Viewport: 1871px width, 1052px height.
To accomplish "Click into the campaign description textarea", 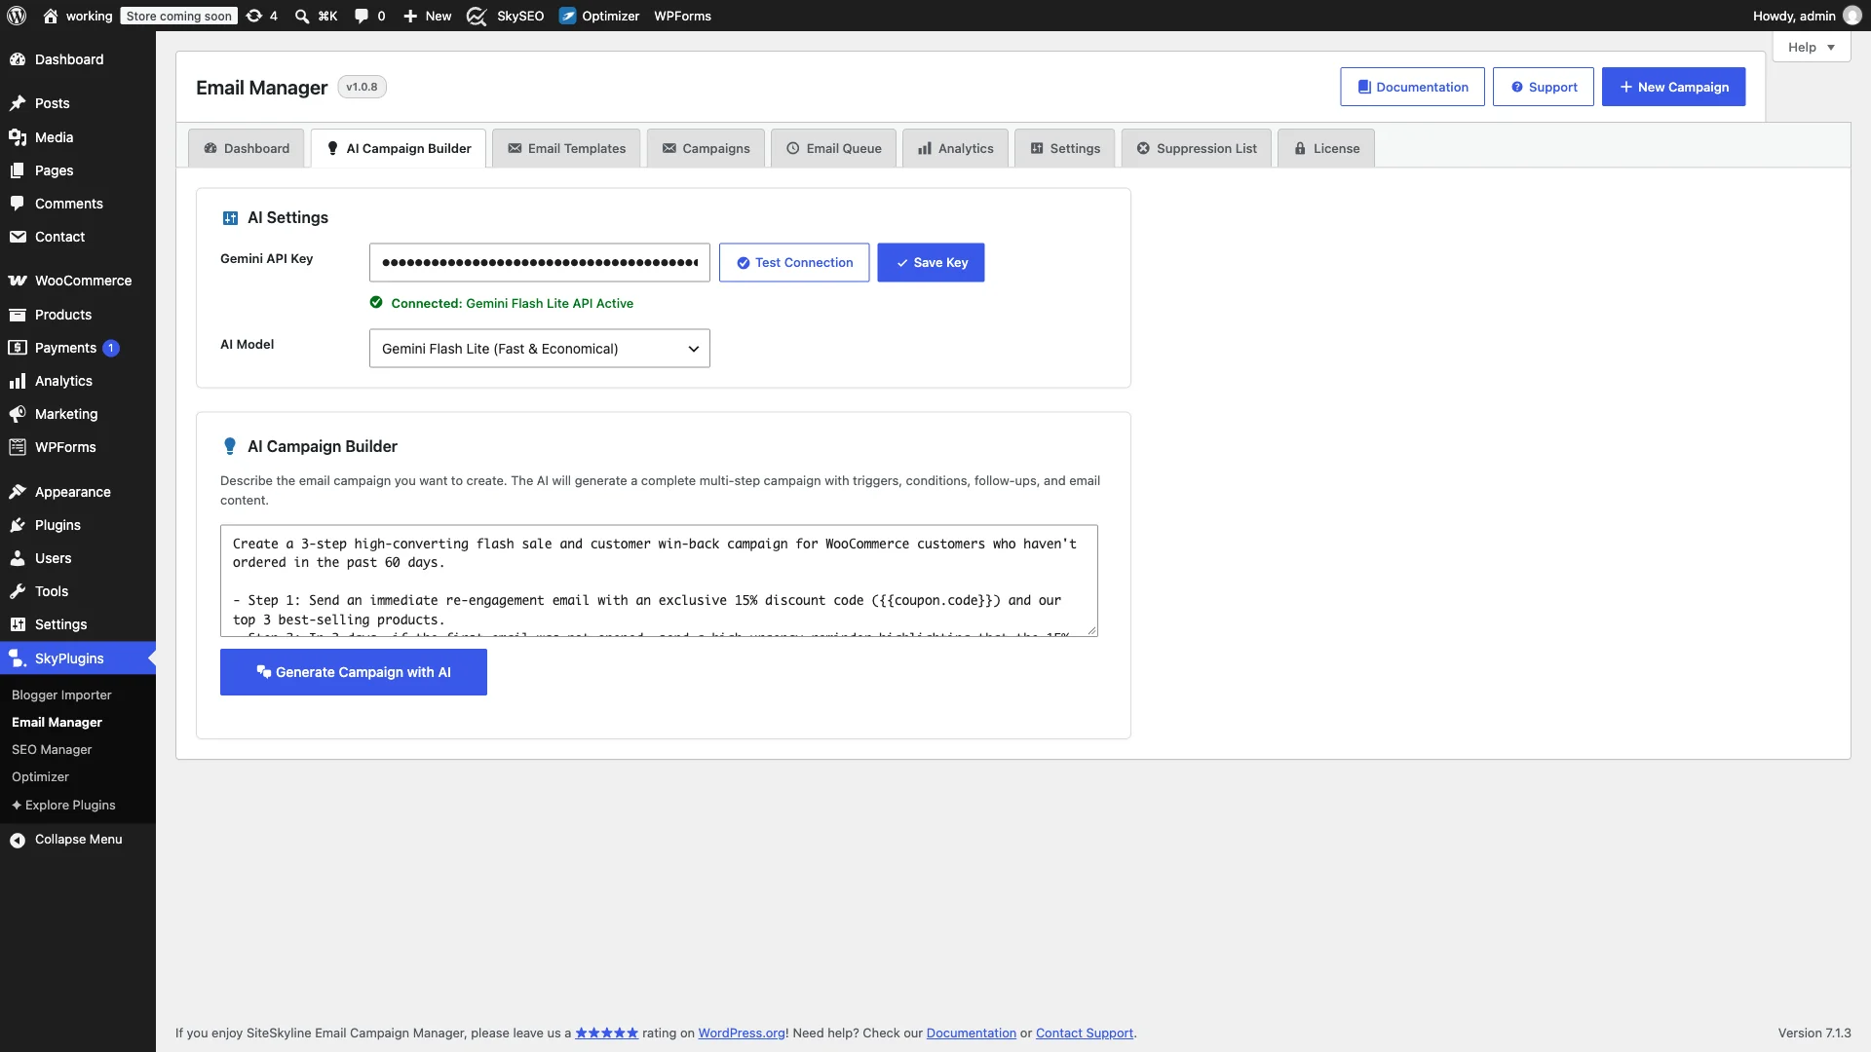I will 659,581.
